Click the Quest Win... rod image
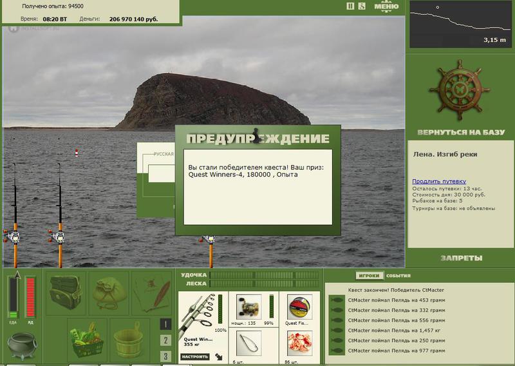 point(197,314)
